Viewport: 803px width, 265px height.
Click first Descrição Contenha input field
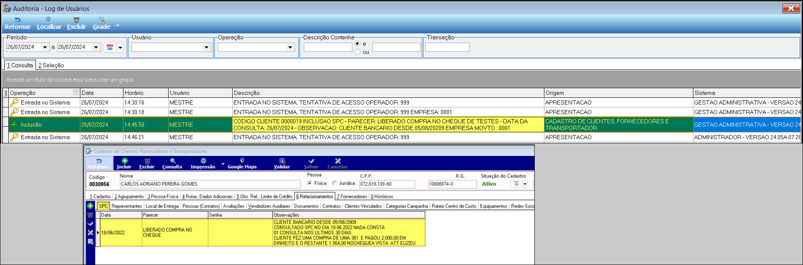(x=328, y=47)
